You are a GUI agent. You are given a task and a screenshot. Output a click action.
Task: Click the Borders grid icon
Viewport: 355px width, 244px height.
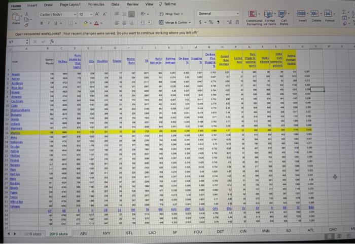pos(71,23)
